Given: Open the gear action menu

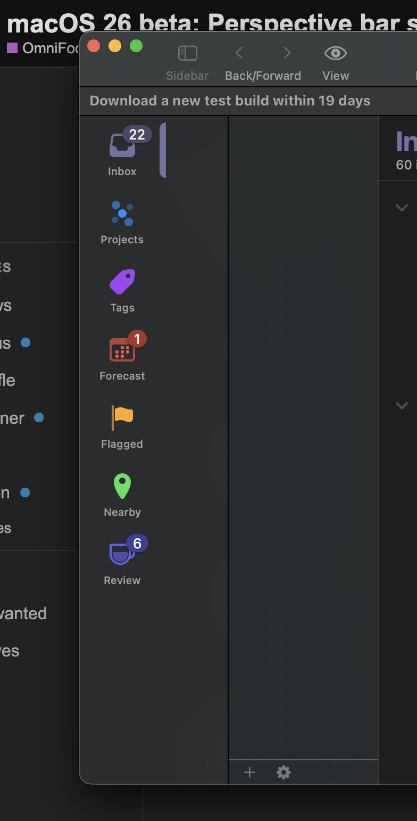Looking at the screenshot, I should tap(283, 773).
